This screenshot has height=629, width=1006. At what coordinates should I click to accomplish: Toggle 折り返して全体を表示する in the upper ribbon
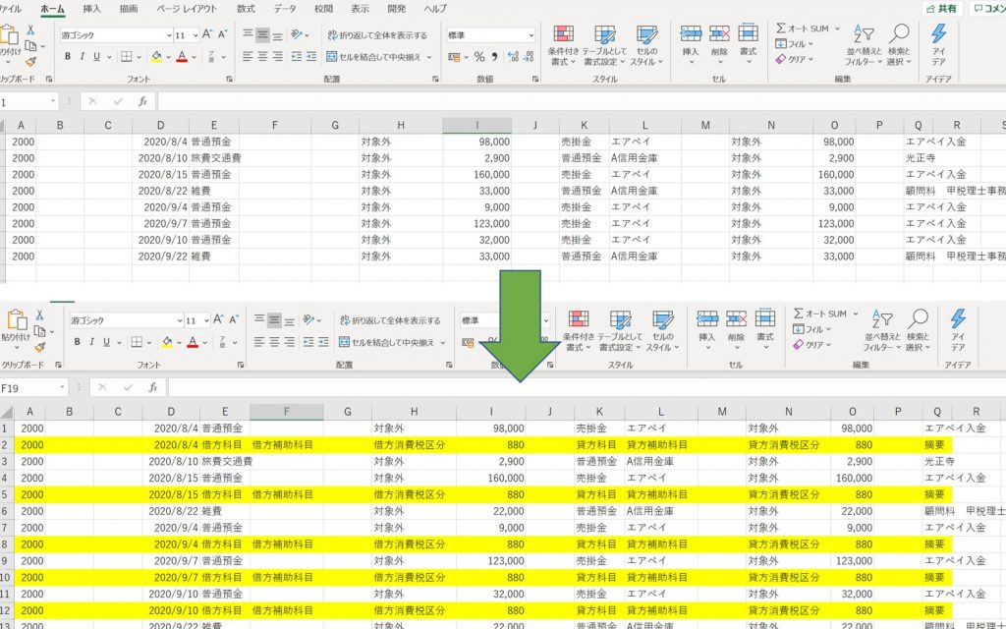pyautogui.click(x=376, y=35)
